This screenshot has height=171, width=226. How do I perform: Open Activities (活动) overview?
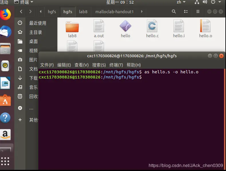pos(4,2)
